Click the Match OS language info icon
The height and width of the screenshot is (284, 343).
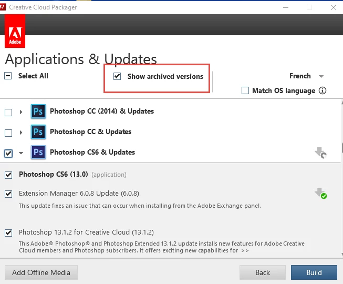coord(323,90)
